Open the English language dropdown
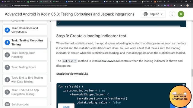 [153, 14]
